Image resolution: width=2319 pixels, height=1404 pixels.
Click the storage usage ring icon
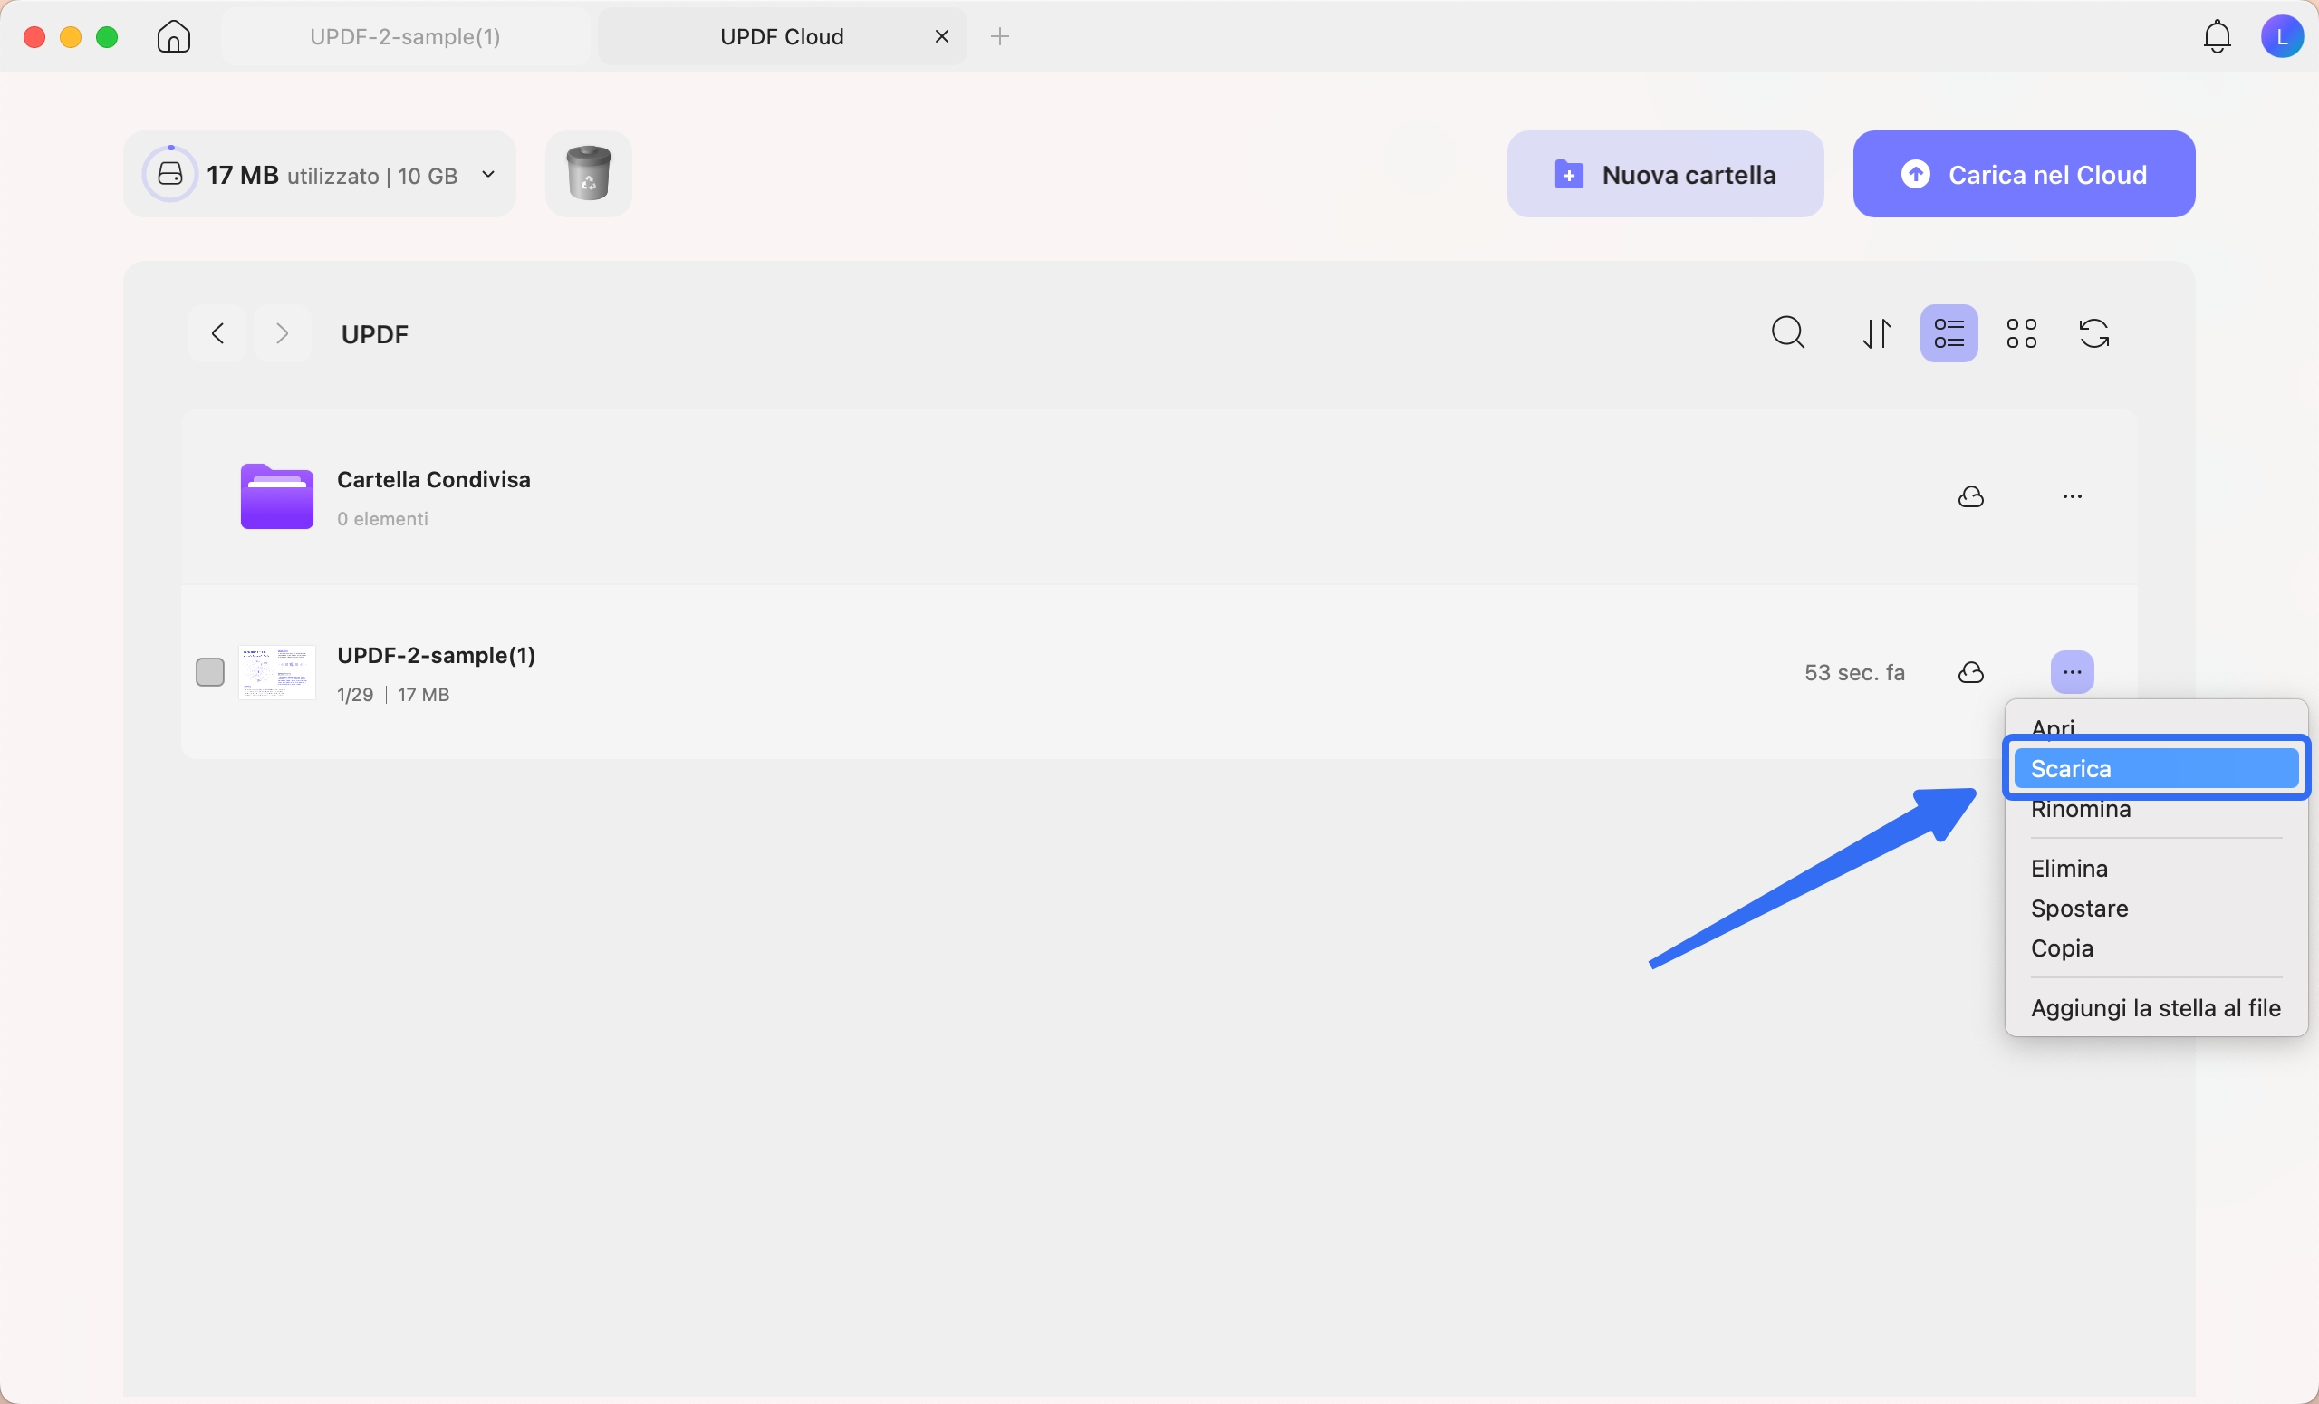(170, 174)
